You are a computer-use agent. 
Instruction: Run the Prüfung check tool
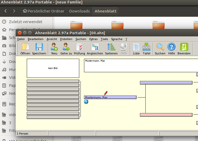(x=80, y=49)
